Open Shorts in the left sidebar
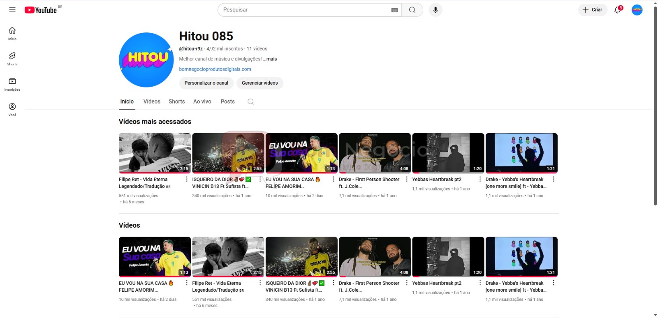This screenshot has height=318, width=658. (12, 59)
